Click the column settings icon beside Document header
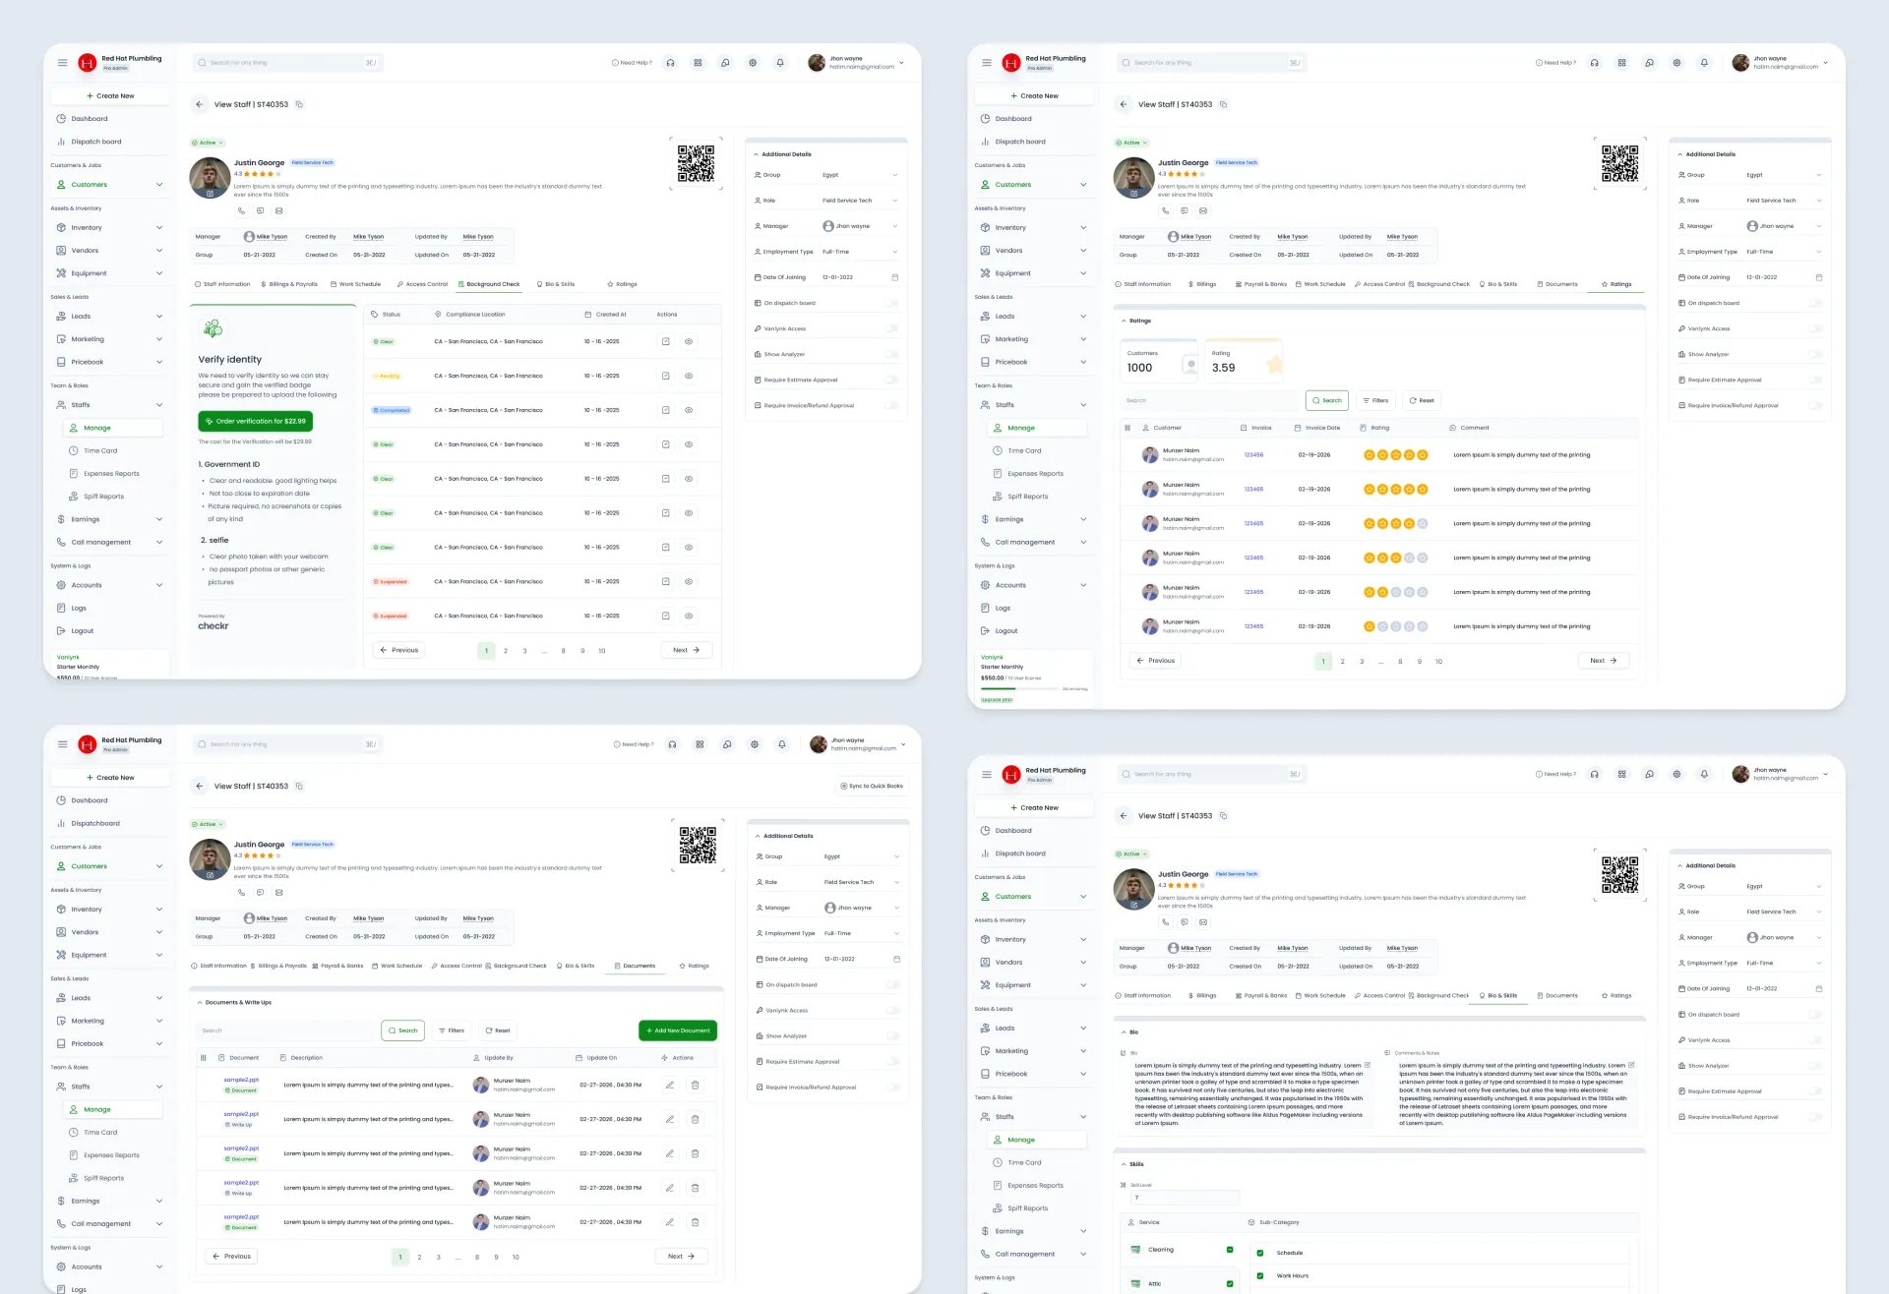This screenshot has width=1889, height=1294. pos(204,1058)
